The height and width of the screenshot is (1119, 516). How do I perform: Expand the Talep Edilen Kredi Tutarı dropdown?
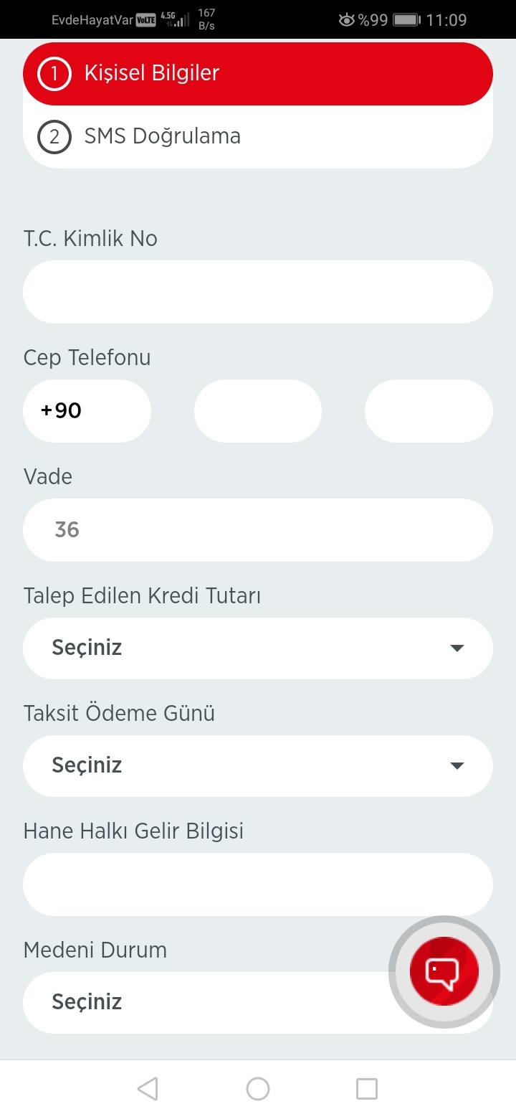point(258,648)
